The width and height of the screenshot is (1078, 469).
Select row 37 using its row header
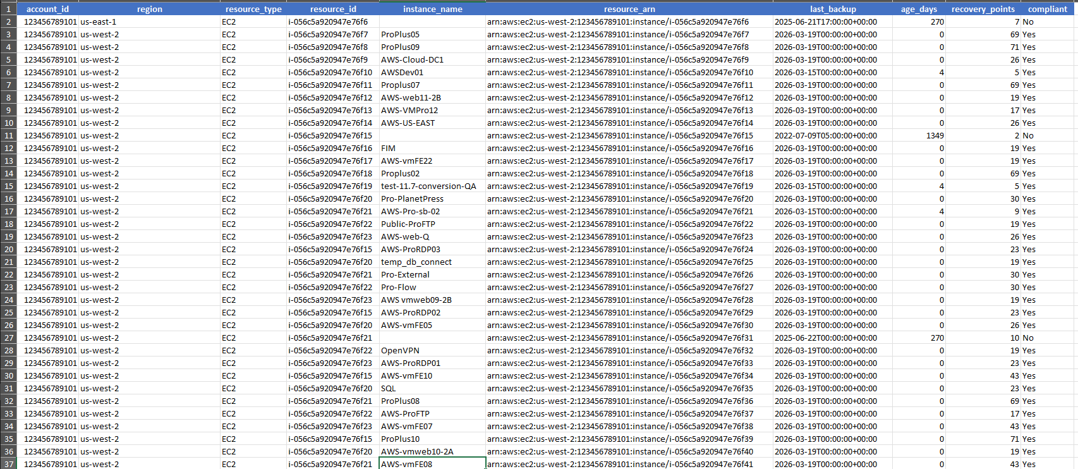pyautogui.click(x=8, y=464)
